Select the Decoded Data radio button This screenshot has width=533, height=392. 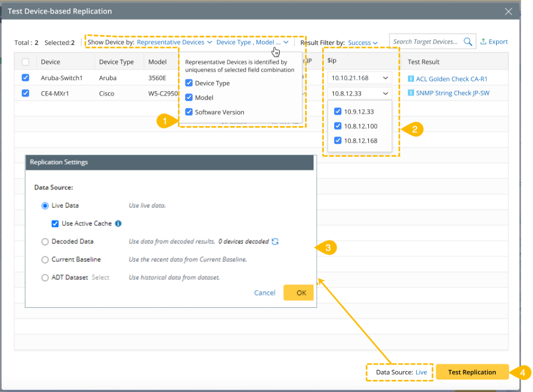[x=45, y=241]
